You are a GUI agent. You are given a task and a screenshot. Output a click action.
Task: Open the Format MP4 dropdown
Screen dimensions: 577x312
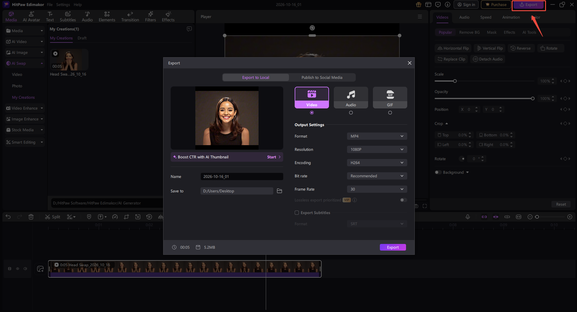377,136
